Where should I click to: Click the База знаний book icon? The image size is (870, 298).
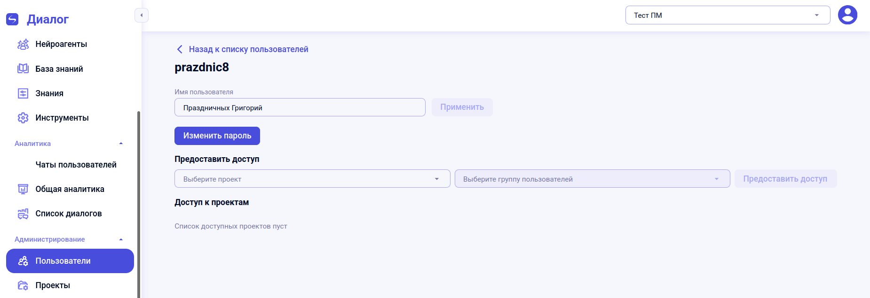[x=23, y=69]
